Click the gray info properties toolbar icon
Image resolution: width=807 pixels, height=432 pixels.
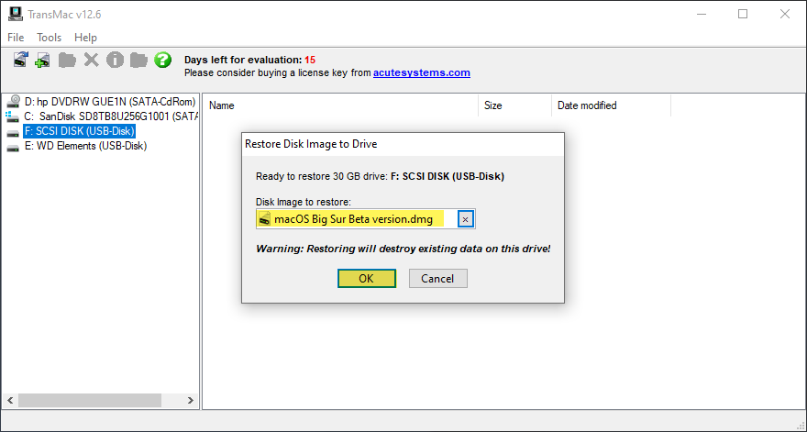[x=115, y=60]
